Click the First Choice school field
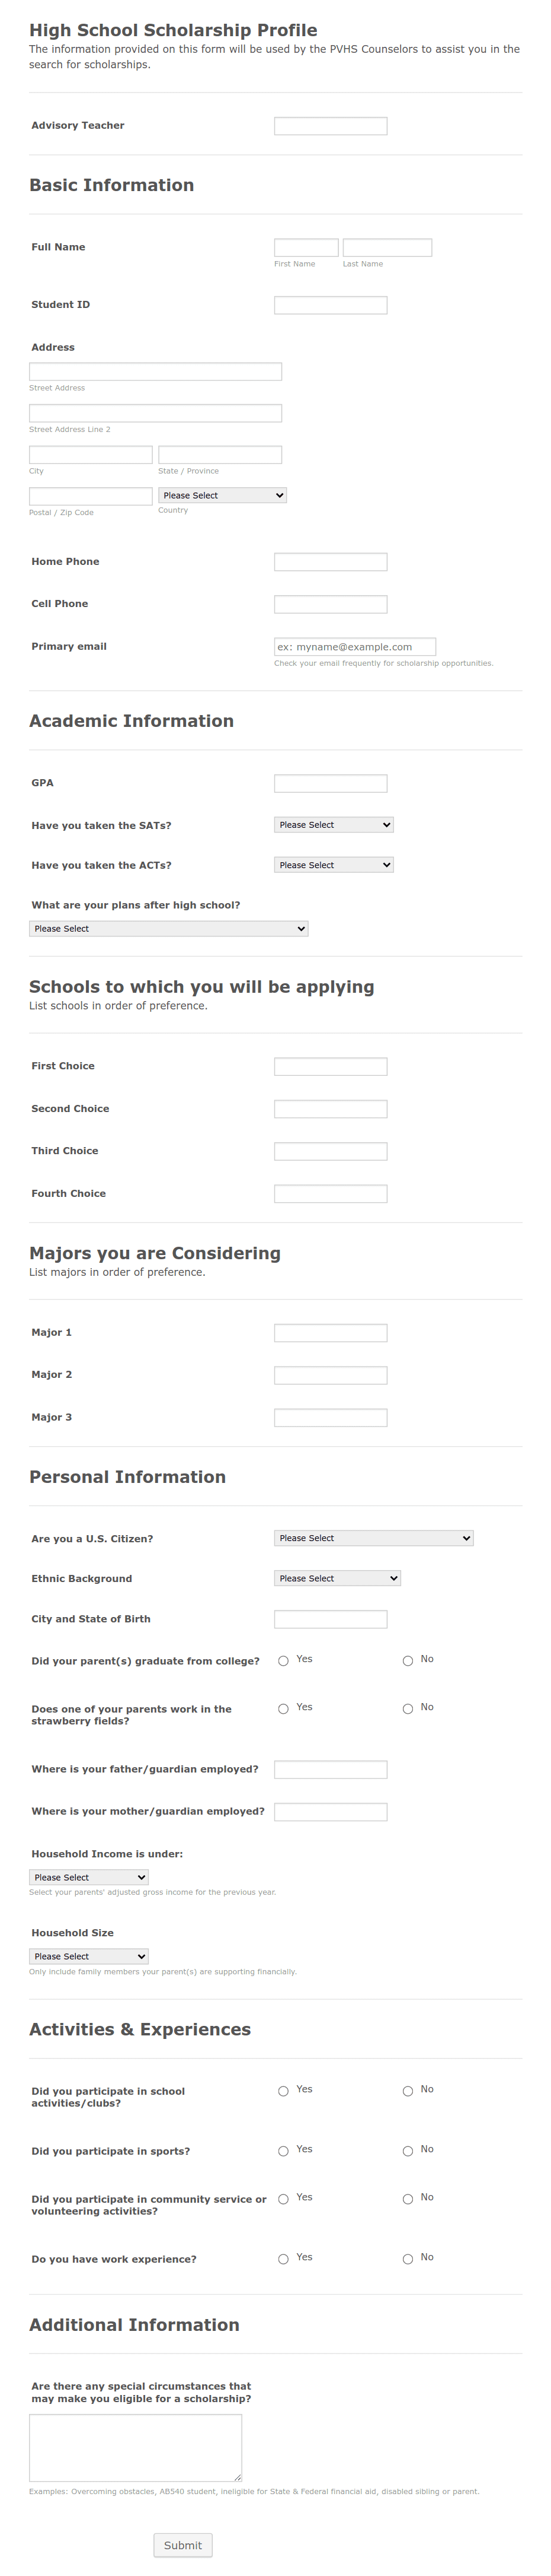The image size is (551, 2576). pyautogui.click(x=331, y=1066)
